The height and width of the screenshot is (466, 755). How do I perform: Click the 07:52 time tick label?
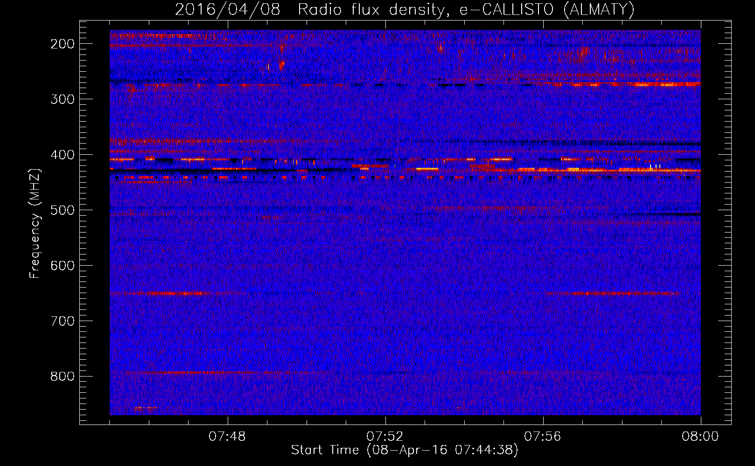coord(385,437)
